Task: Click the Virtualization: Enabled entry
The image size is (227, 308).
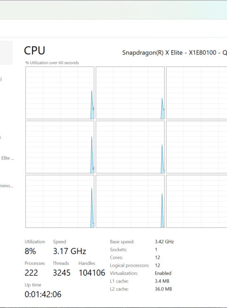Action: click(140, 273)
